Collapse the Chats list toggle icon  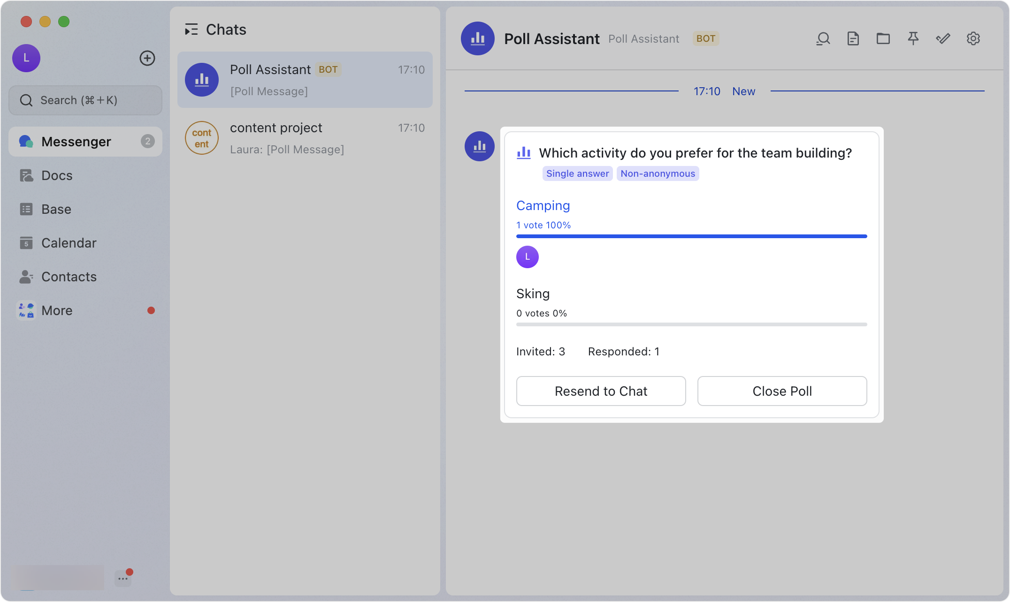click(191, 30)
